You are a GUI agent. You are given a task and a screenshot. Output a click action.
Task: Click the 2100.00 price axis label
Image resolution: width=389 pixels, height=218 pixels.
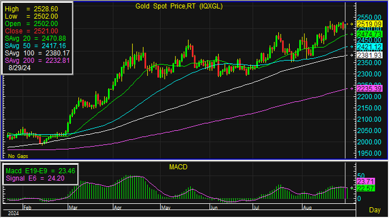(x=369, y=119)
